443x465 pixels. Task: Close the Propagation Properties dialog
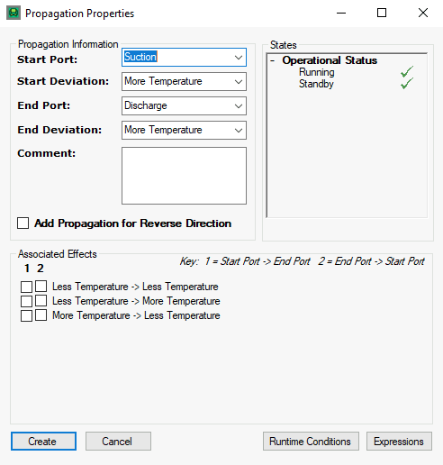click(x=423, y=13)
